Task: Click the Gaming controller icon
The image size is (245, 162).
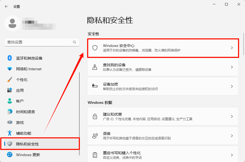Action: 10,122
